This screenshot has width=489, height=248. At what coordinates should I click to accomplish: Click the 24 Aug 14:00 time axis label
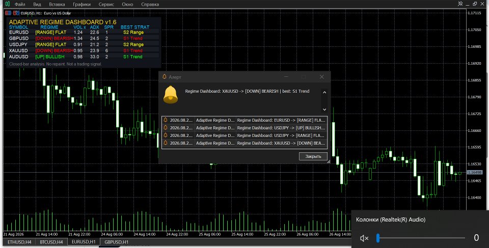(x=144, y=234)
